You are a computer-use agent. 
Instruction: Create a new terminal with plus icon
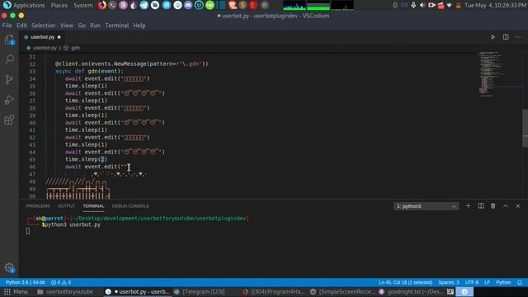tap(468, 206)
